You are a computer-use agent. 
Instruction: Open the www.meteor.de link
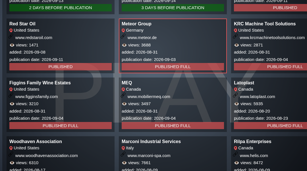(x=142, y=38)
